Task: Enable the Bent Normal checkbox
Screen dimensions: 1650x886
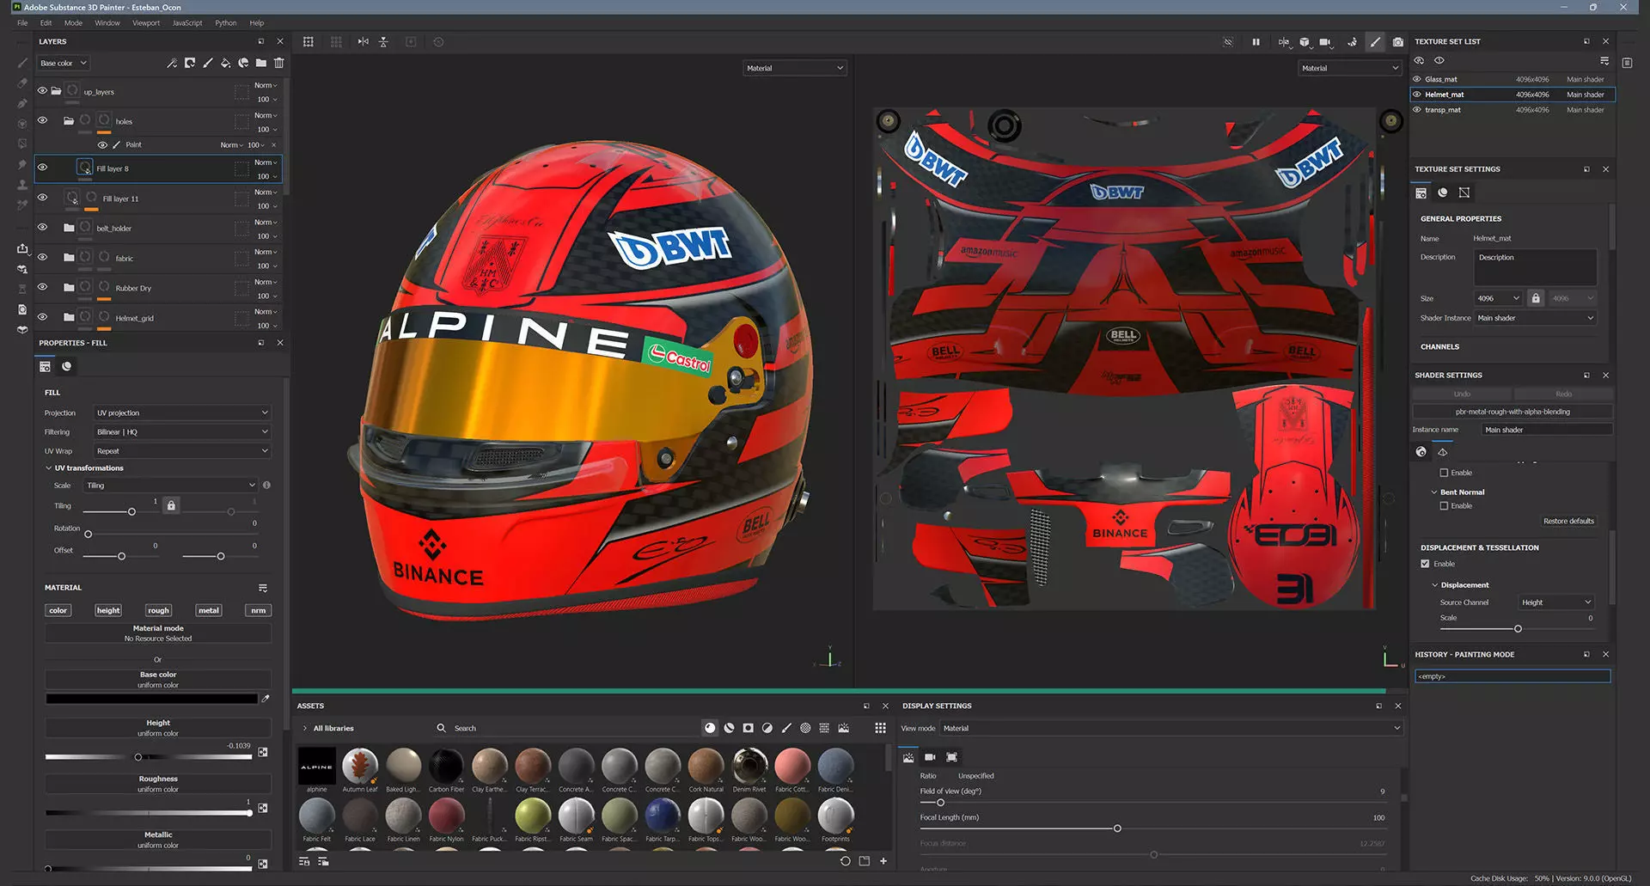Action: 1445,506
